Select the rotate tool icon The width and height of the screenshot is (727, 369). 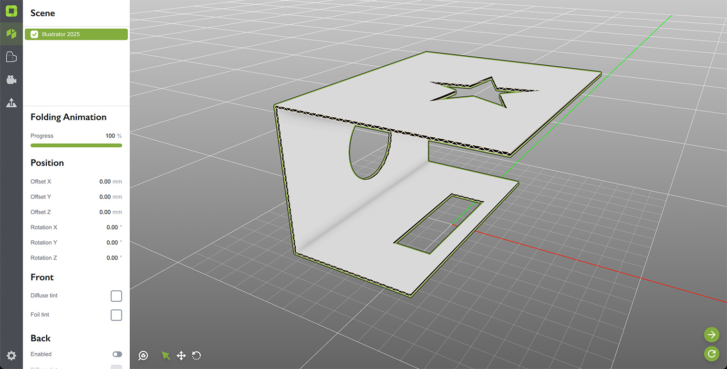[197, 356]
